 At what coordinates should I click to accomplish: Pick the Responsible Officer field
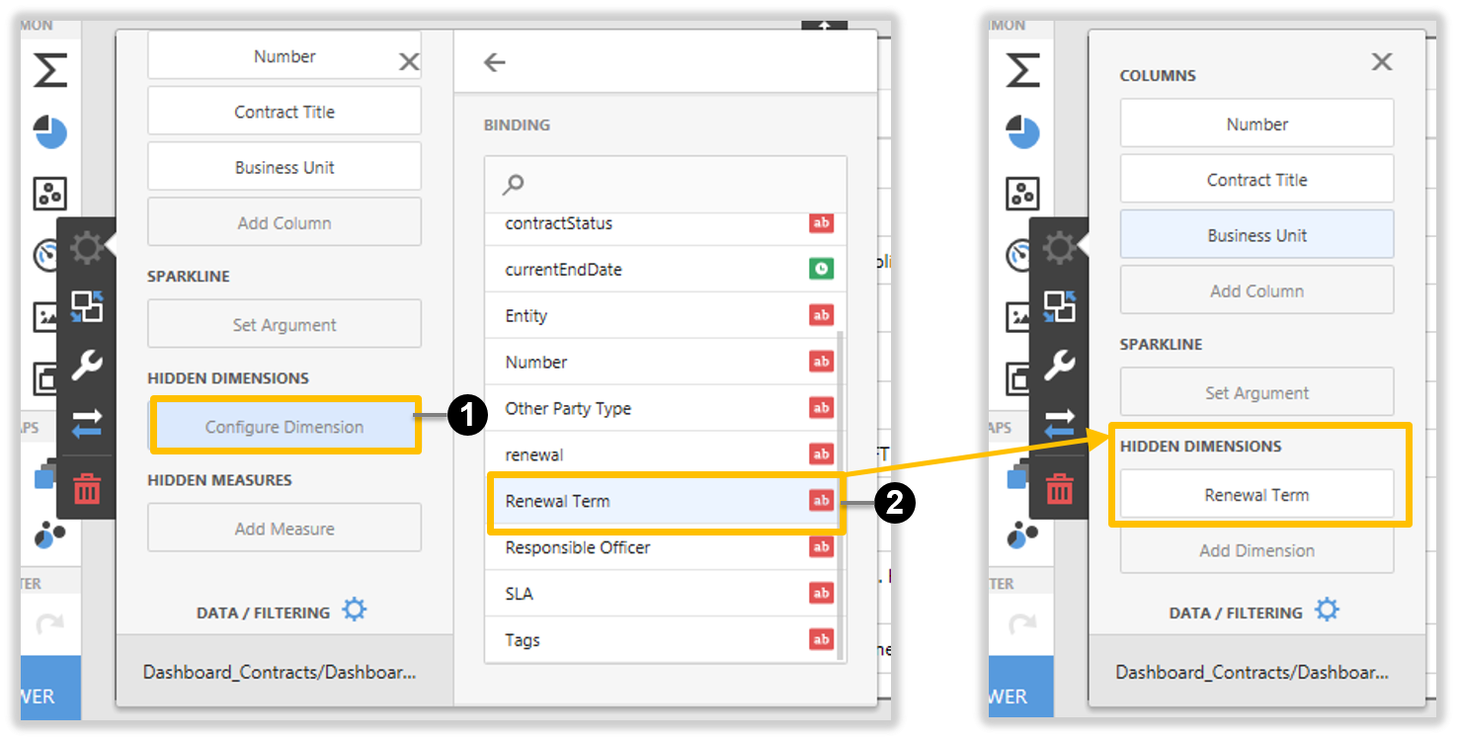[x=665, y=547]
